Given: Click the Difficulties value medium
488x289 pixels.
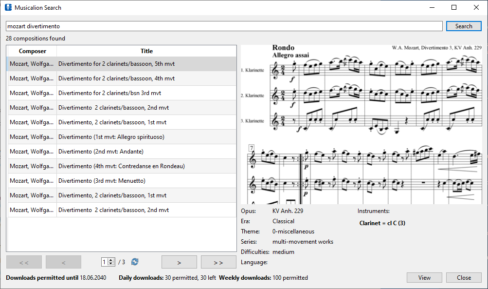Looking at the screenshot, I should tap(283, 252).
